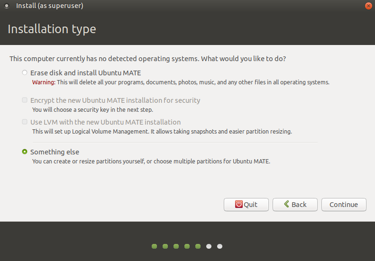Click the first green progress dot
Screen dimensions: 375x261
click(x=154, y=246)
